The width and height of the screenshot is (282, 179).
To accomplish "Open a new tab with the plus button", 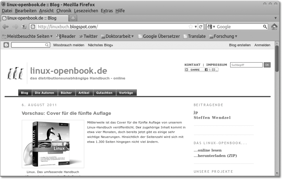I will [x=73, y=18].
